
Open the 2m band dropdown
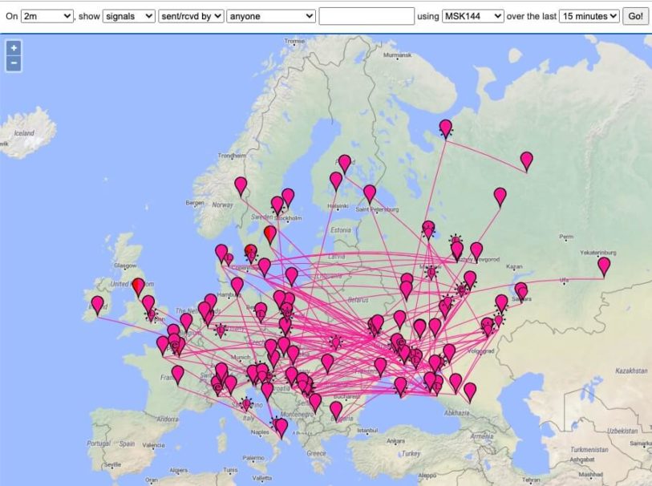click(47, 16)
